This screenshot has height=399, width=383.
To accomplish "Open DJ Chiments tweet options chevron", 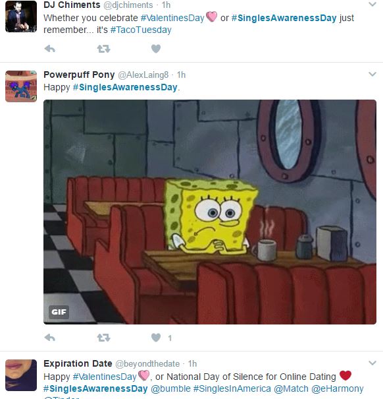I will coord(372,5).
